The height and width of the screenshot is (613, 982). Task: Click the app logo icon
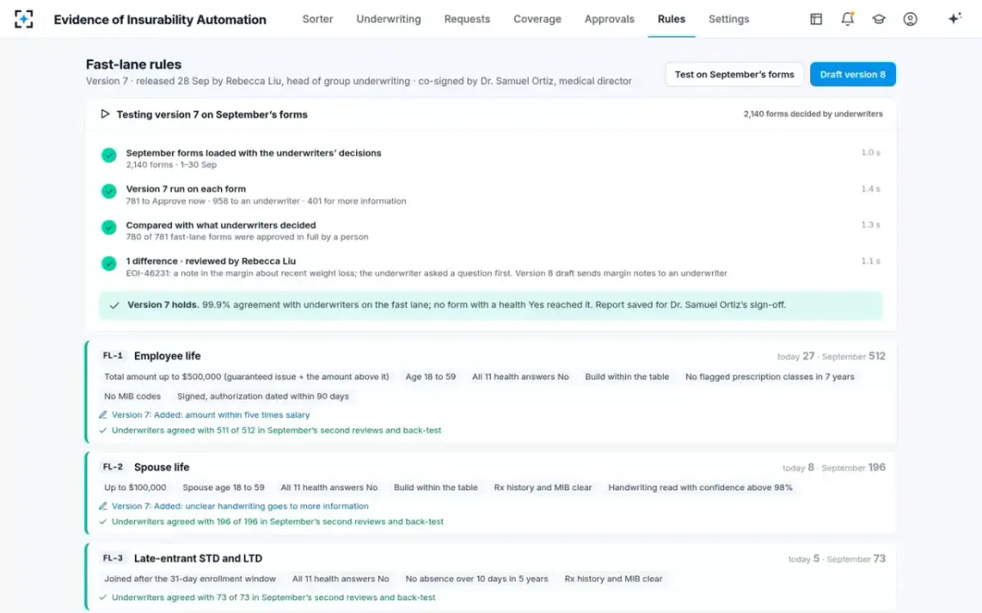(25, 19)
